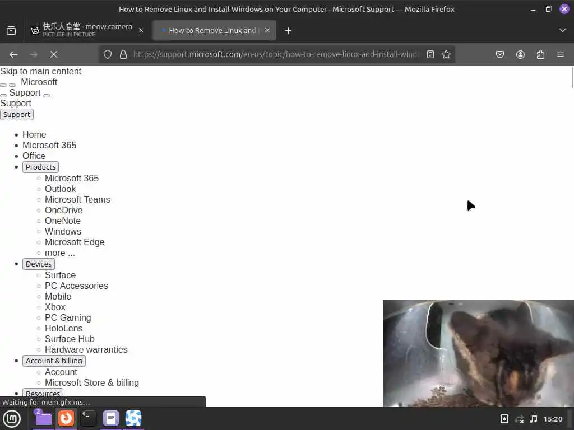Viewport: 574px width, 430px height.
Task: Click the picture-in-picture cat video
Action: pyautogui.click(x=479, y=354)
